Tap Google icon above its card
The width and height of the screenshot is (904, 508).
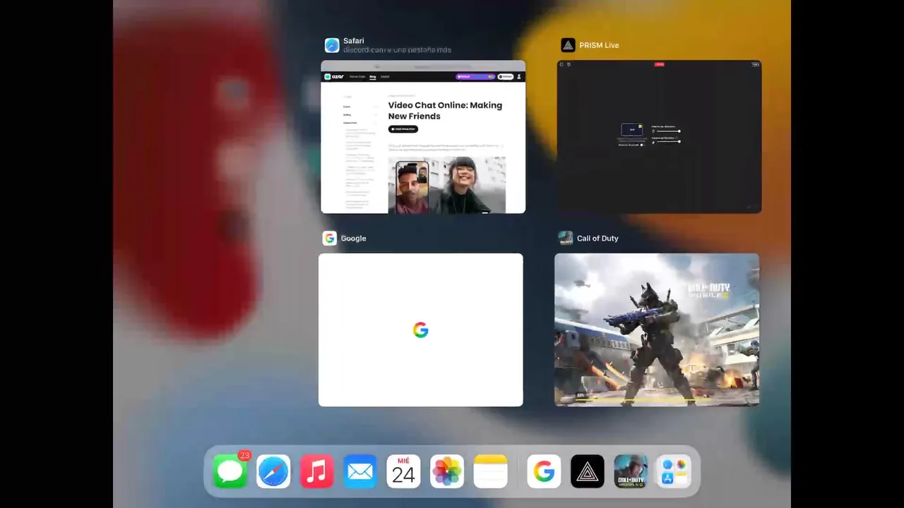(329, 238)
